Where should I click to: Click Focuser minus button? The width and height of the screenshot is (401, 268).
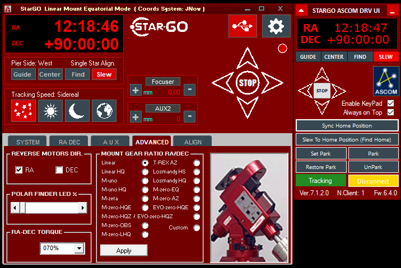190,90
